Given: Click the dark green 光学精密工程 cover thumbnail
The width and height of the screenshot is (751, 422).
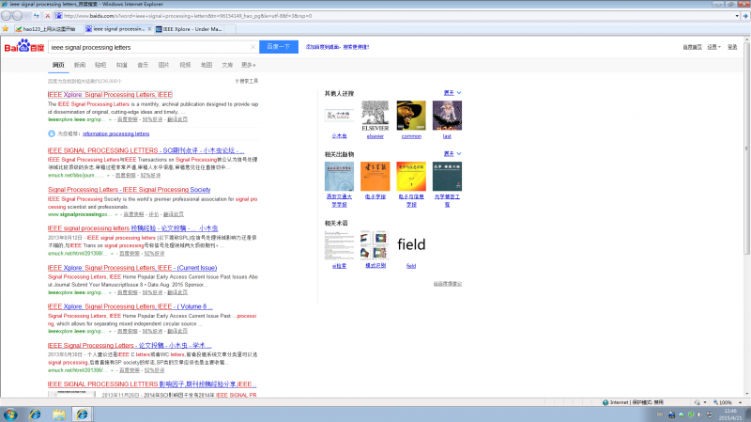Looking at the screenshot, I should tap(448, 177).
